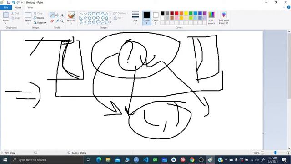Select the Text tool
This screenshot has width=291, height=164.
(62, 15)
